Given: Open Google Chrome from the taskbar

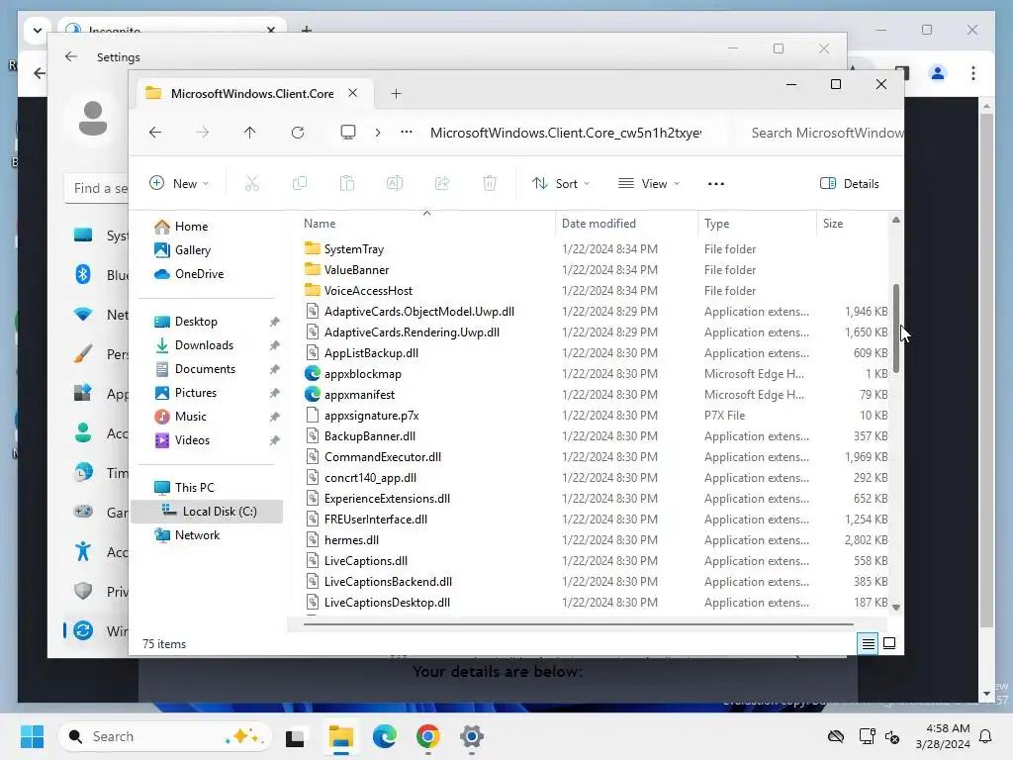Looking at the screenshot, I should pyautogui.click(x=427, y=736).
